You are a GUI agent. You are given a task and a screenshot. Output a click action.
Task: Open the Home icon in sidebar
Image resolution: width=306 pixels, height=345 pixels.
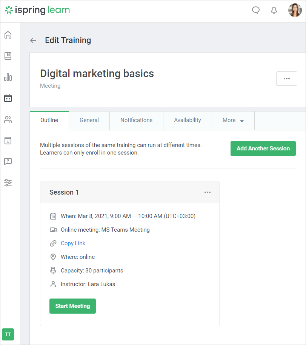[x=8, y=35]
